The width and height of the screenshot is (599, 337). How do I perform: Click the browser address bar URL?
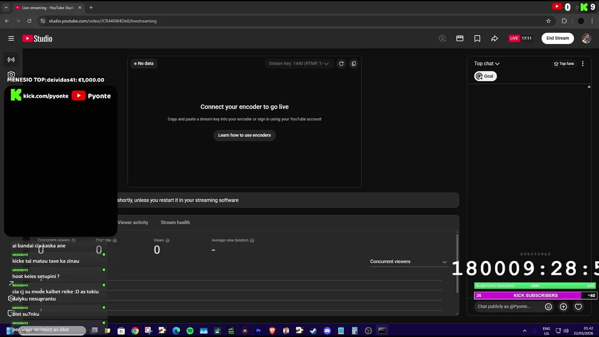(102, 21)
